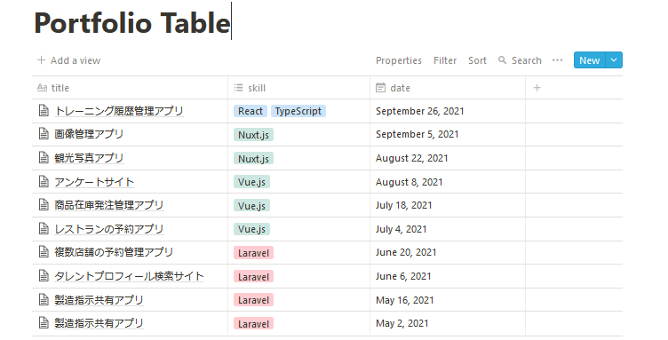Screen dimensions: 668x340
Task: Click the plus icon beside Add a view
Action: point(41,60)
